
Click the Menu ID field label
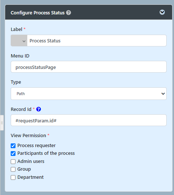20,56
